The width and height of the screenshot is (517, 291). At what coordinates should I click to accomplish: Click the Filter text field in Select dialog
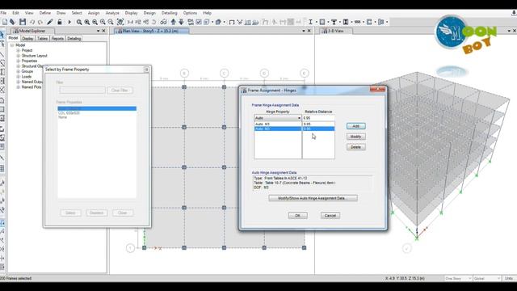[x=82, y=90]
